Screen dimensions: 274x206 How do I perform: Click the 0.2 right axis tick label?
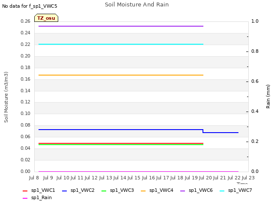click(255, 141)
